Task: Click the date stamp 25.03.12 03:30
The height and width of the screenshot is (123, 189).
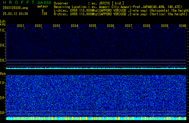Action: tap(15, 14)
